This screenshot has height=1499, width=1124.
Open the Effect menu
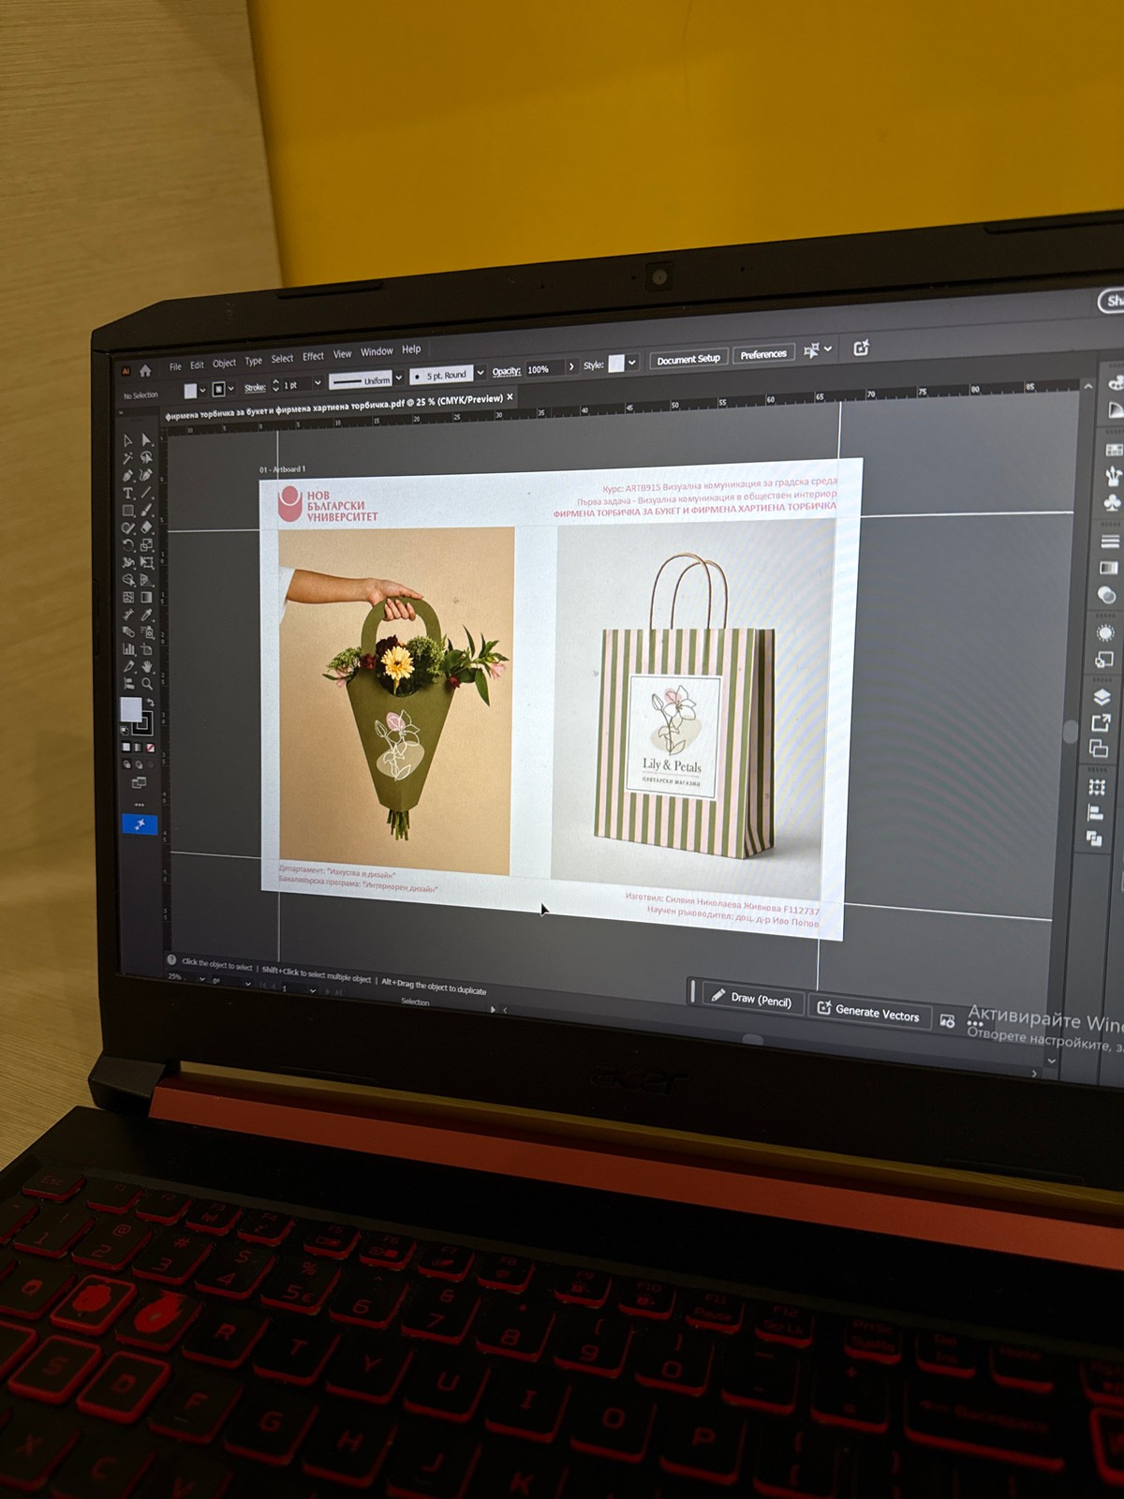313,356
